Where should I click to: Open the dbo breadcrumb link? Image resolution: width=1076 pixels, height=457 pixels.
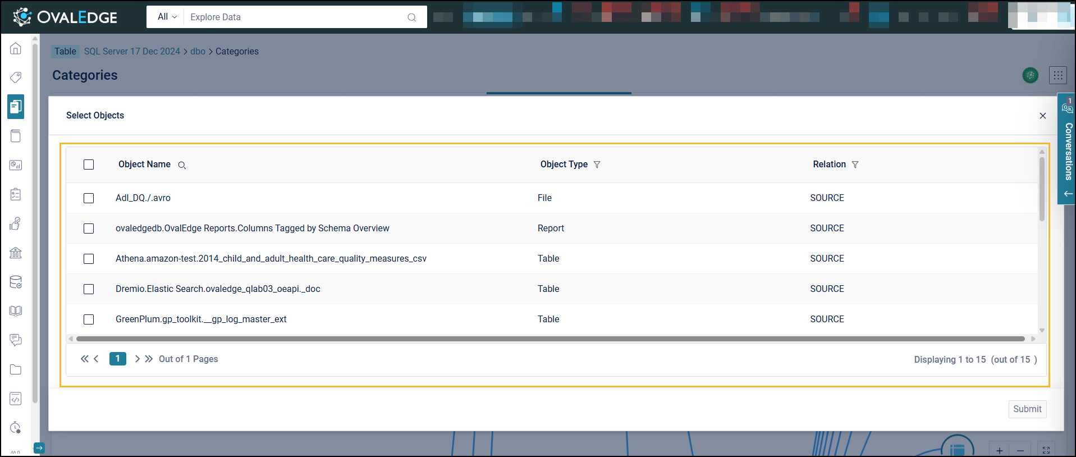click(198, 51)
